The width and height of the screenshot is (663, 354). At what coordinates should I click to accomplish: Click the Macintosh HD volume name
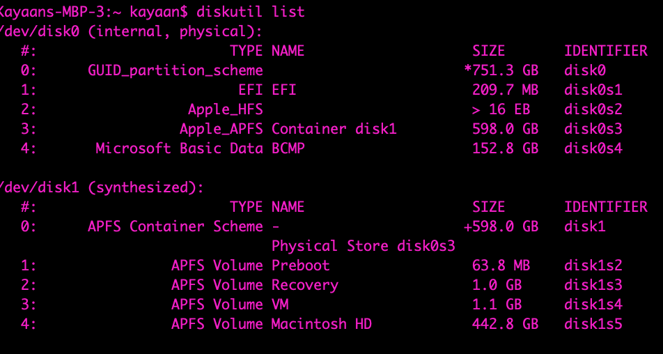pos(322,324)
